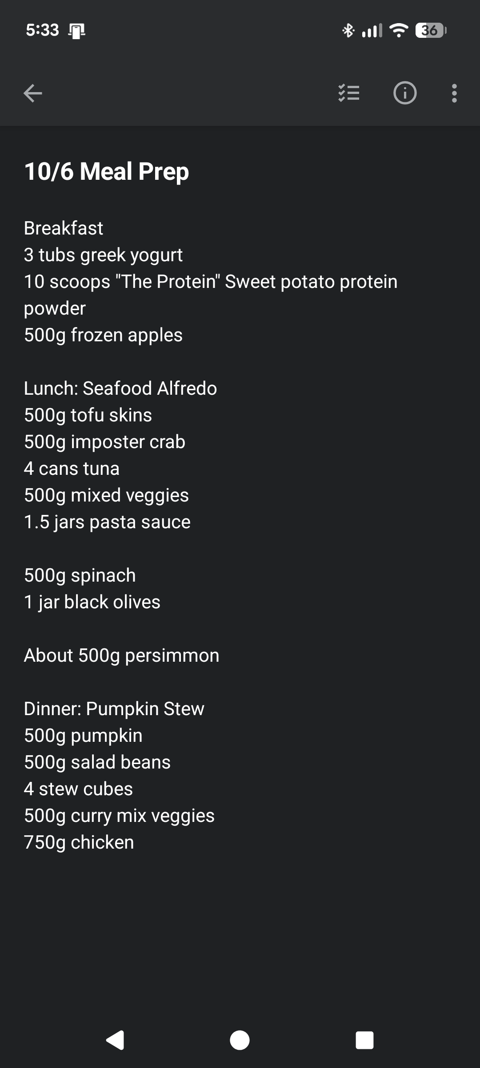Tap the "Dinner: Pumpkin Stew" line
The width and height of the screenshot is (480, 1068).
(x=114, y=709)
